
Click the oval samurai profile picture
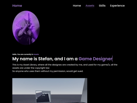pyautogui.click(x=26, y=28)
